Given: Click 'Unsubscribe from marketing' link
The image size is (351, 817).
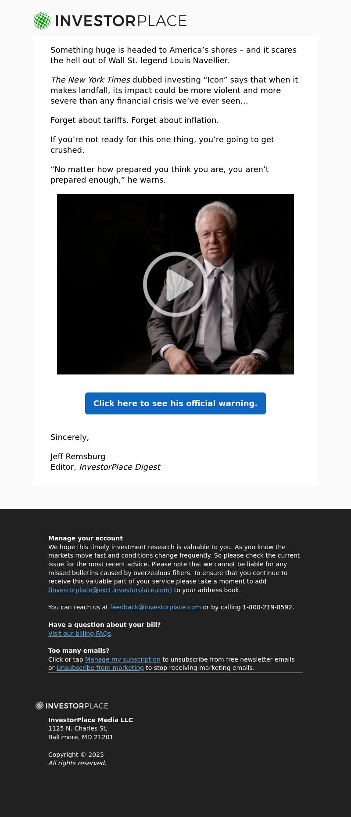Looking at the screenshot, I should click(x=100, y=668).
